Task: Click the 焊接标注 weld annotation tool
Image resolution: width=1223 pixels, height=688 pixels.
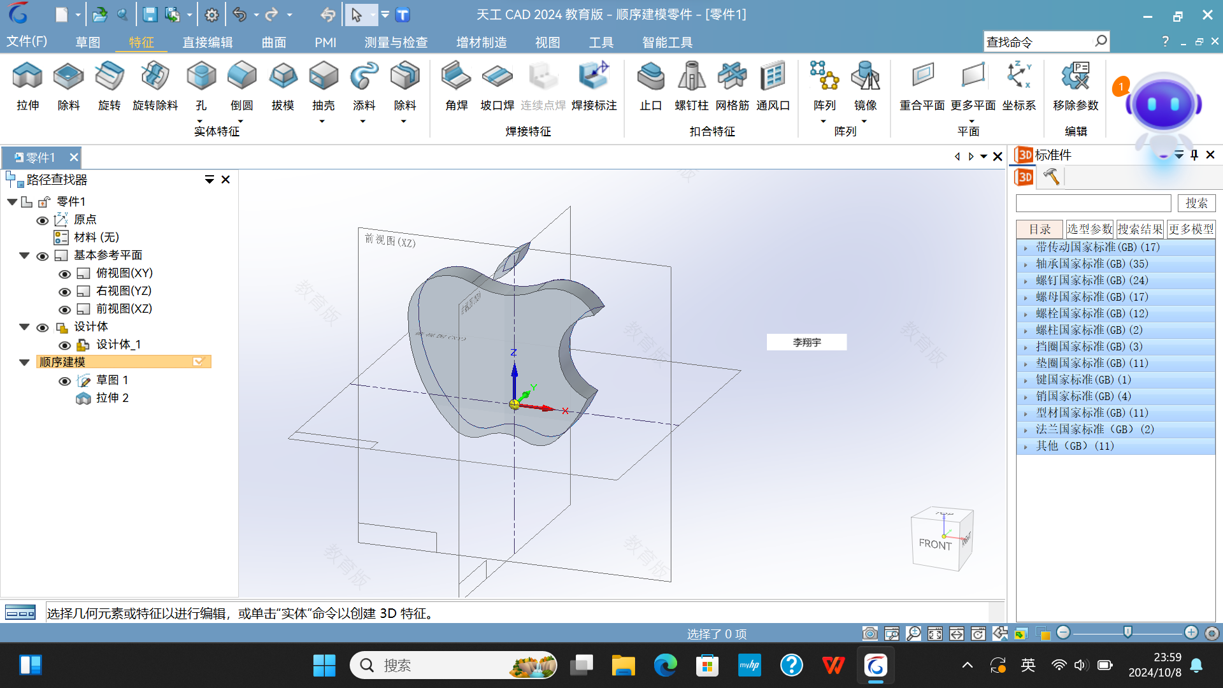Action: [594, 85]
